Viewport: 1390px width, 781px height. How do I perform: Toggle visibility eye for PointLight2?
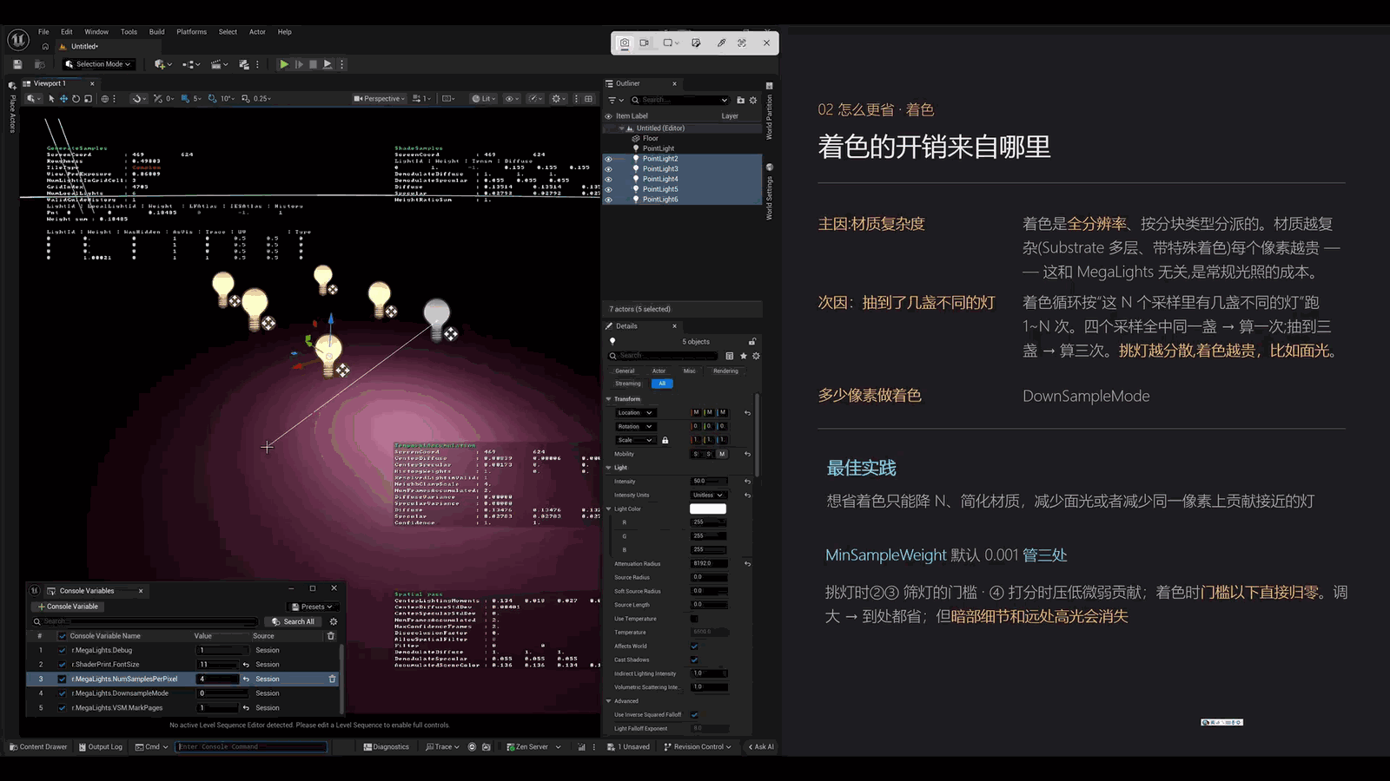click(608, 159)
